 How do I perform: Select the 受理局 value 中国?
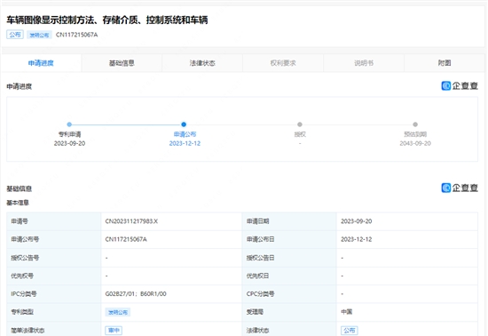coord(347,312)
